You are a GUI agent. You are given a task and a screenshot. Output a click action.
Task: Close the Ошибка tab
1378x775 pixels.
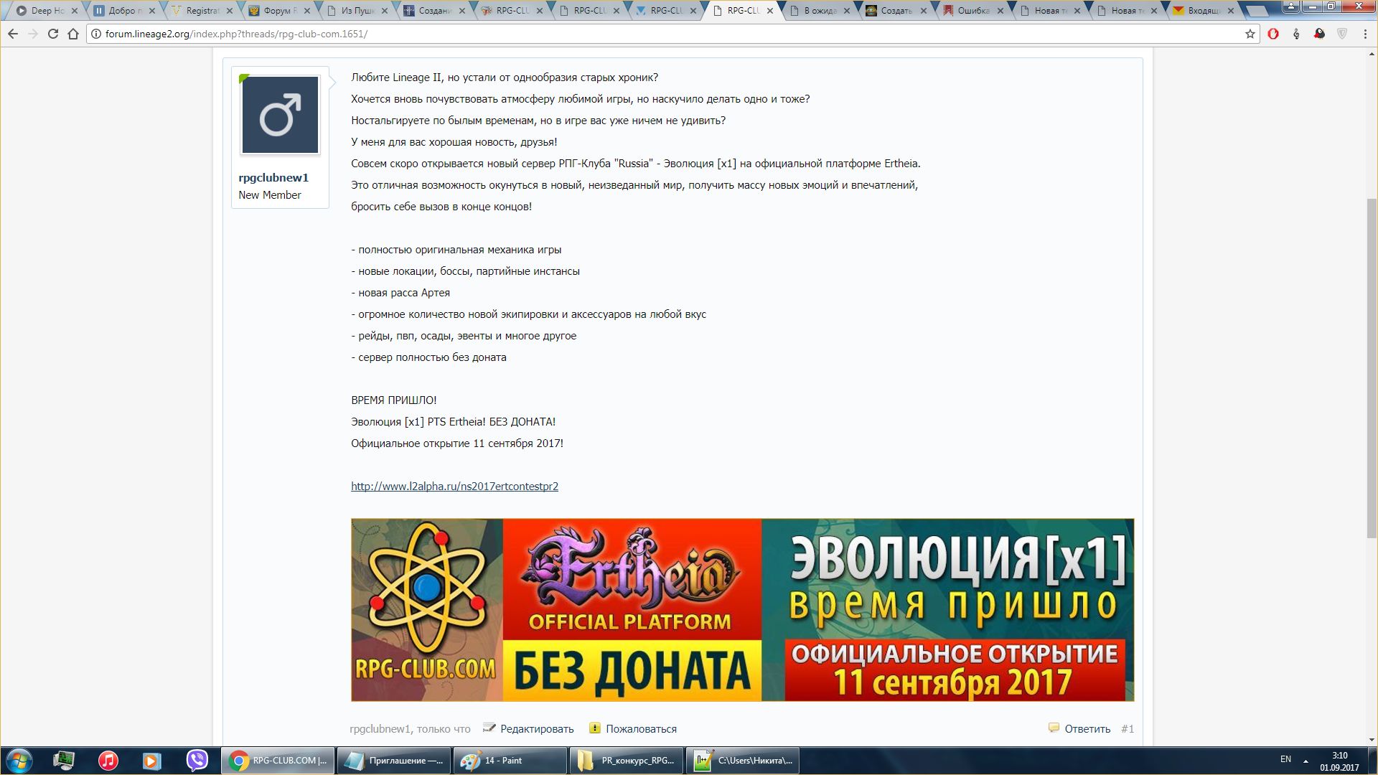click(x=1002, y=11)
